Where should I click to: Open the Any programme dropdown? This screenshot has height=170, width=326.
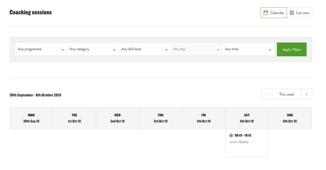41,49
